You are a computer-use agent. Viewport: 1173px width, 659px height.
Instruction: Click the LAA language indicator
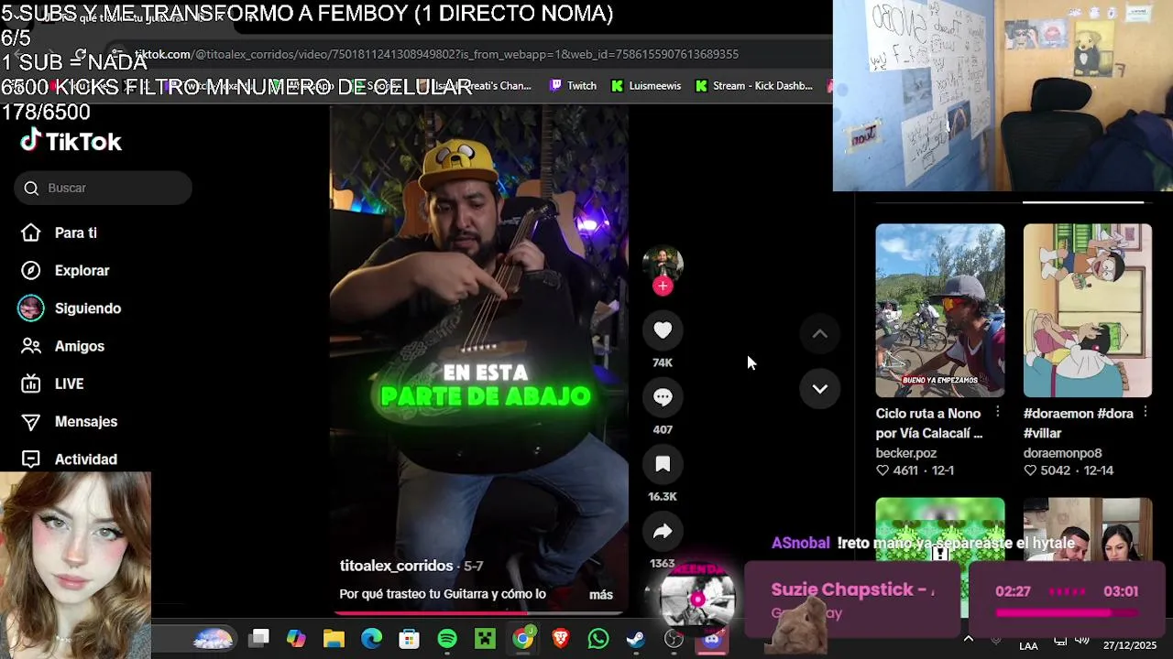pos(1028,646)
